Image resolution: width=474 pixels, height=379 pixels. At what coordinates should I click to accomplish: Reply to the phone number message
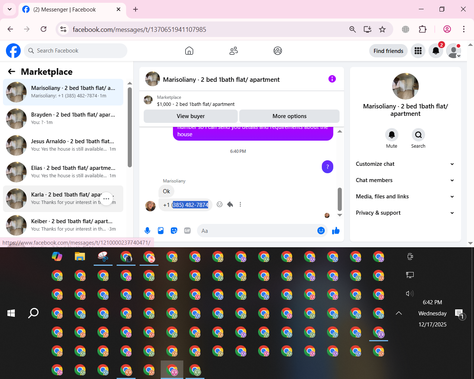click(230, 204)
